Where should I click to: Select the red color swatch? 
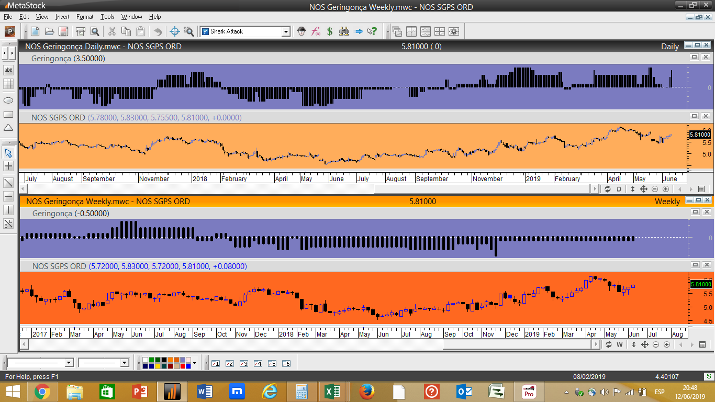pos(183,366)
